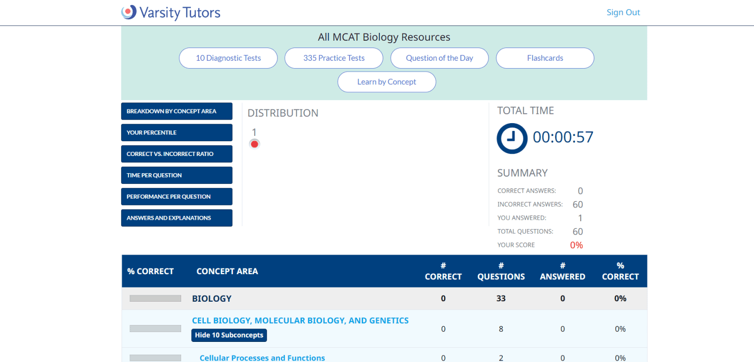
Task: Click the BIOLOGY percent-correct progress bar
Action: click(155, 298)
